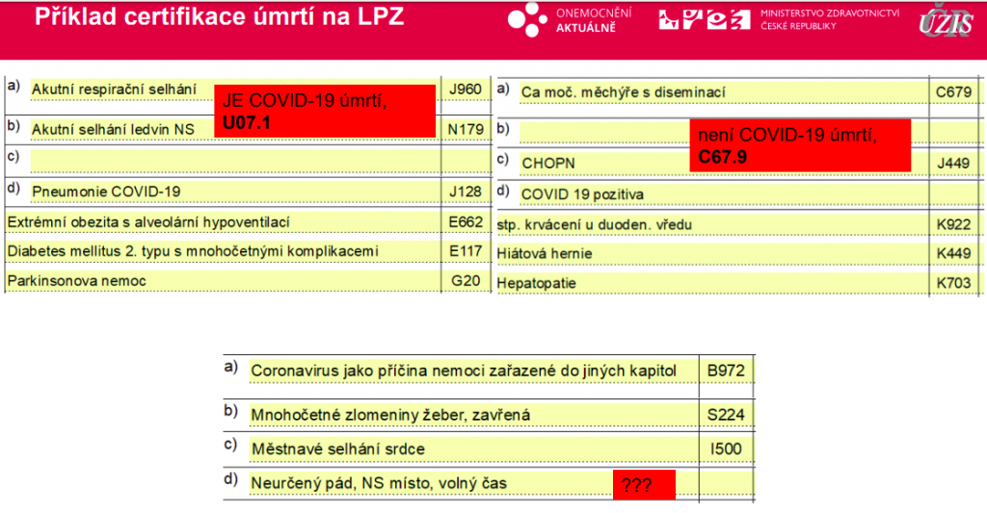Click the ÚZIS logo in header
Image resolution: width=987 pixels, height=513 pixels.
(945, 21)
